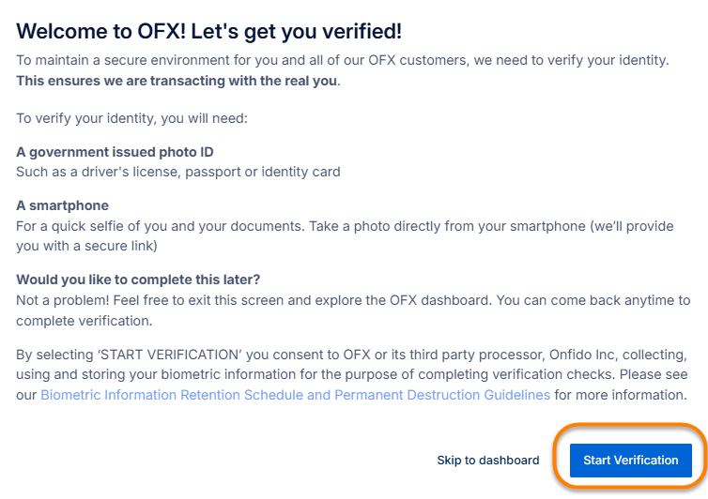Click the 'A government issued photo ID' heading
This screenshot has width=708, height=499.
tap(121, 152)
